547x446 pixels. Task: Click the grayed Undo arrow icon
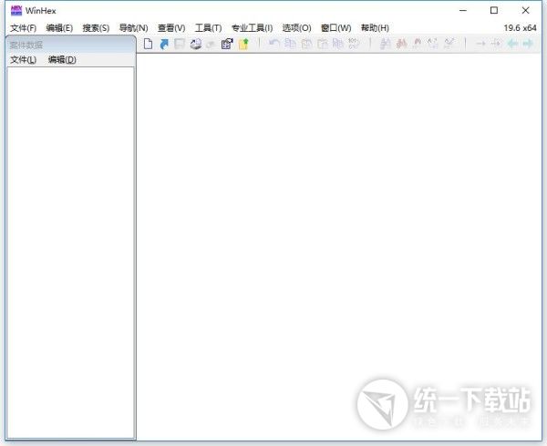coord(274,44)
